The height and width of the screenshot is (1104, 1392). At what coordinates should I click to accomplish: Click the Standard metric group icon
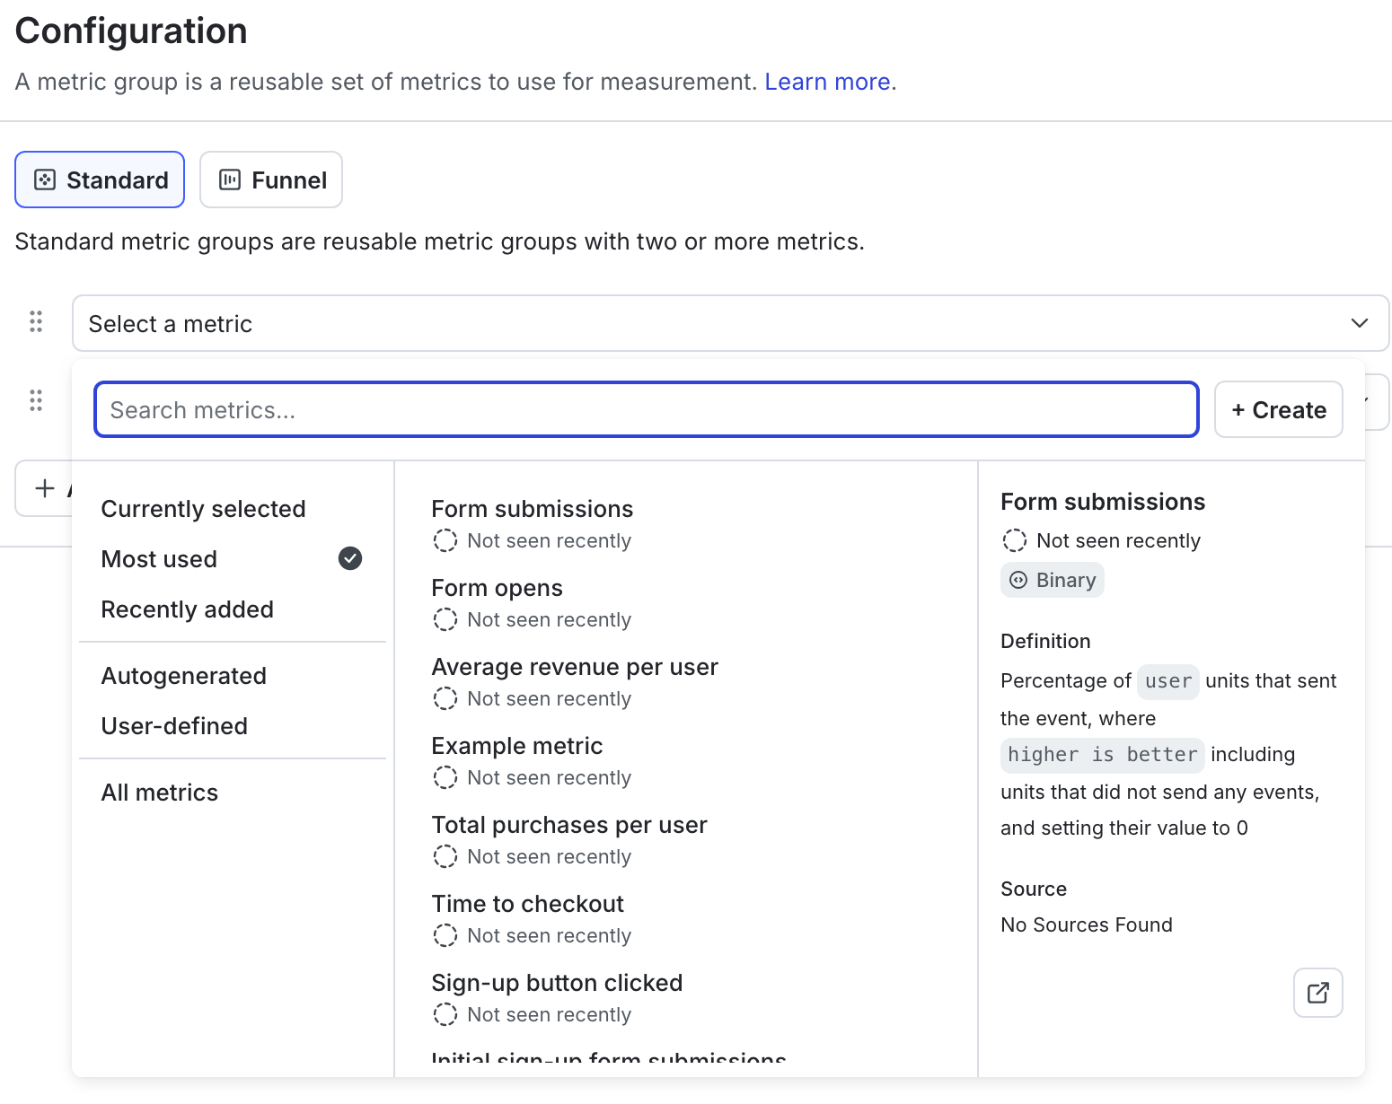click(x=43, y=180)
